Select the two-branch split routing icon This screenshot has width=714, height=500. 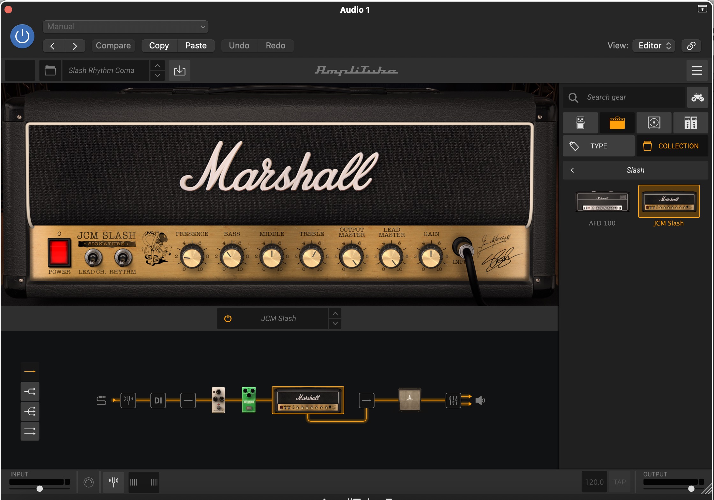(x=30, y=391)
